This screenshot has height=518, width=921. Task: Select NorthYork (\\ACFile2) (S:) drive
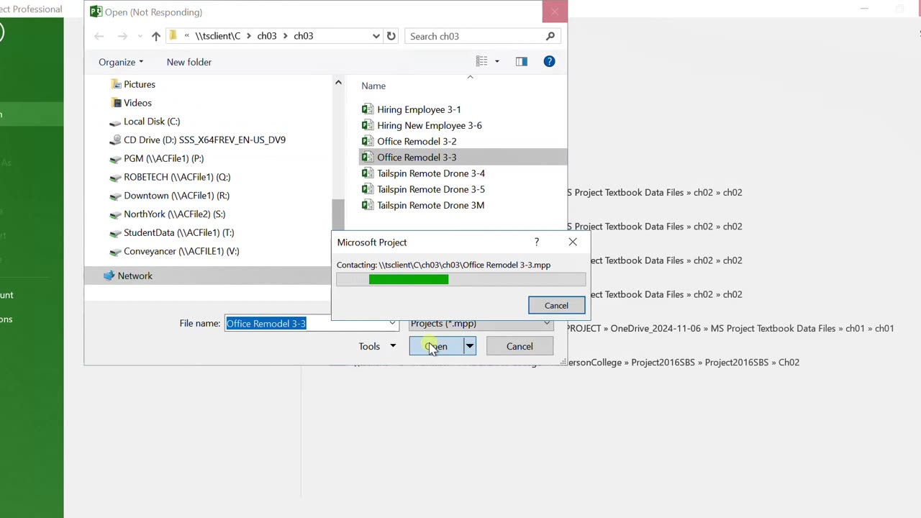tap(174, 214)
